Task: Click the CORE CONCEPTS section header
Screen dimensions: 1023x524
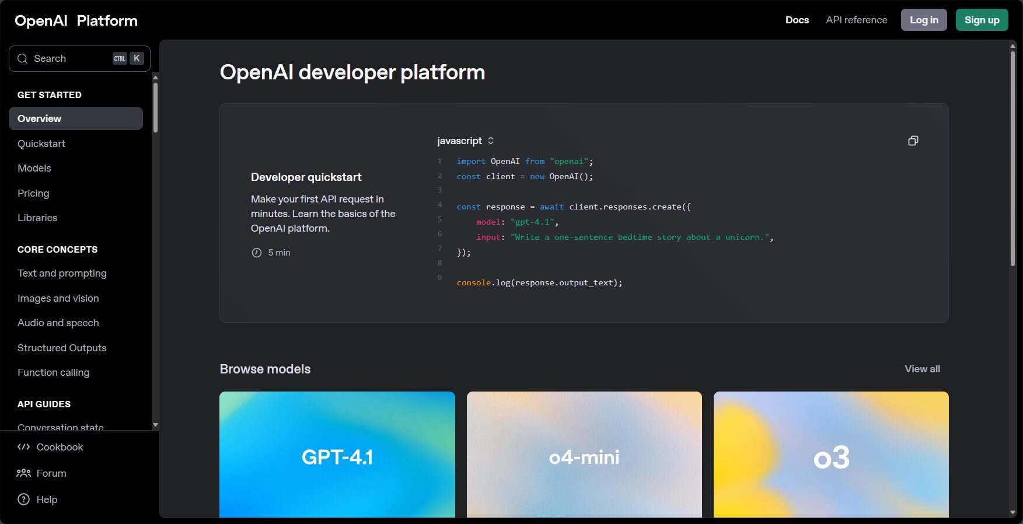Action: coord(58,249)
